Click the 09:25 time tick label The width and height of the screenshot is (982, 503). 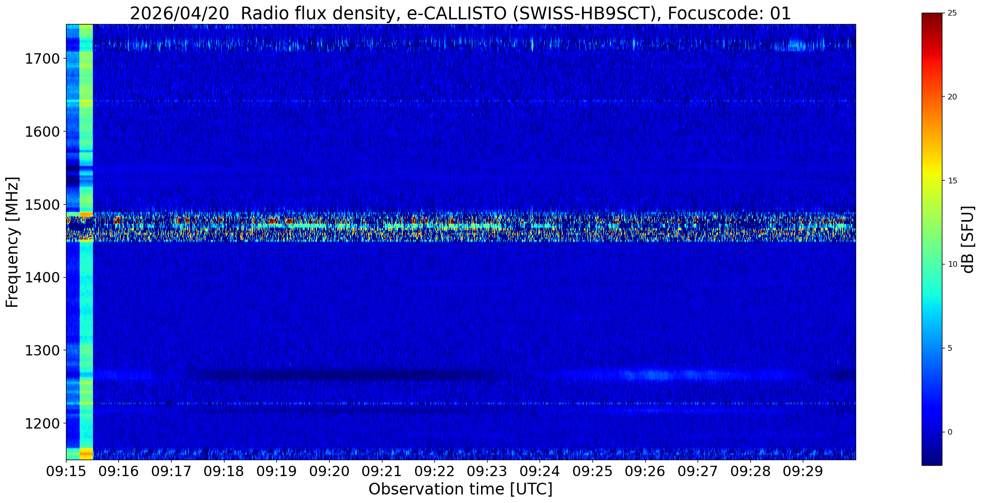coord(592,471)
